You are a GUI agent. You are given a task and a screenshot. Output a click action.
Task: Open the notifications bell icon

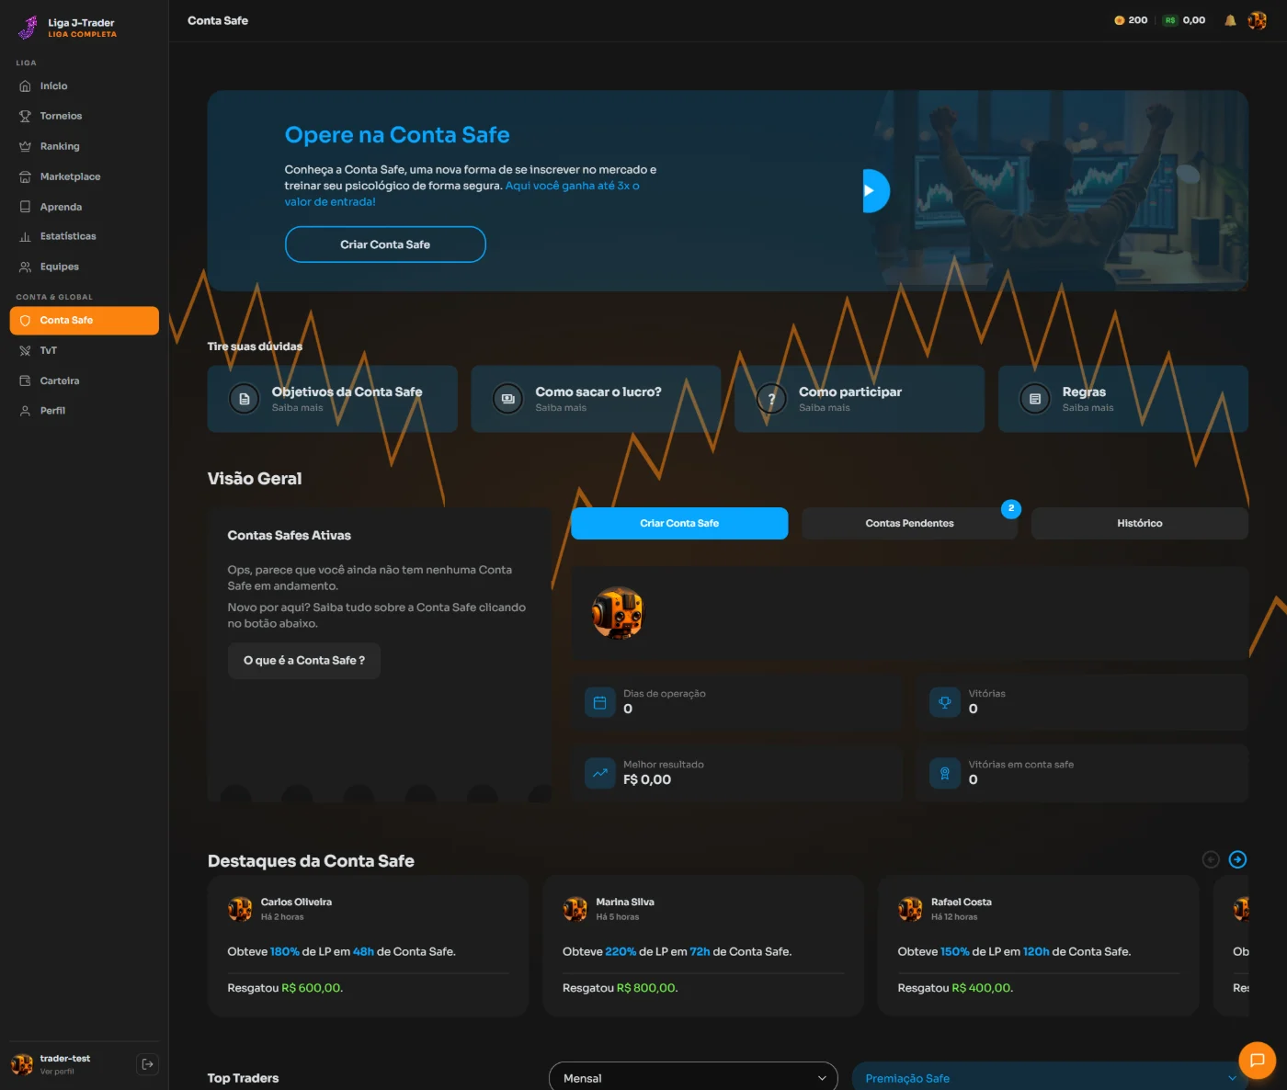tap(1230, 20)
